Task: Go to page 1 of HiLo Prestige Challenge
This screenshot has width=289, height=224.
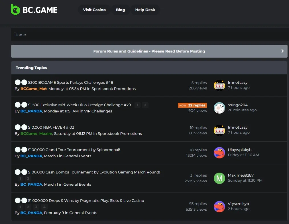Action: (137, 105)
